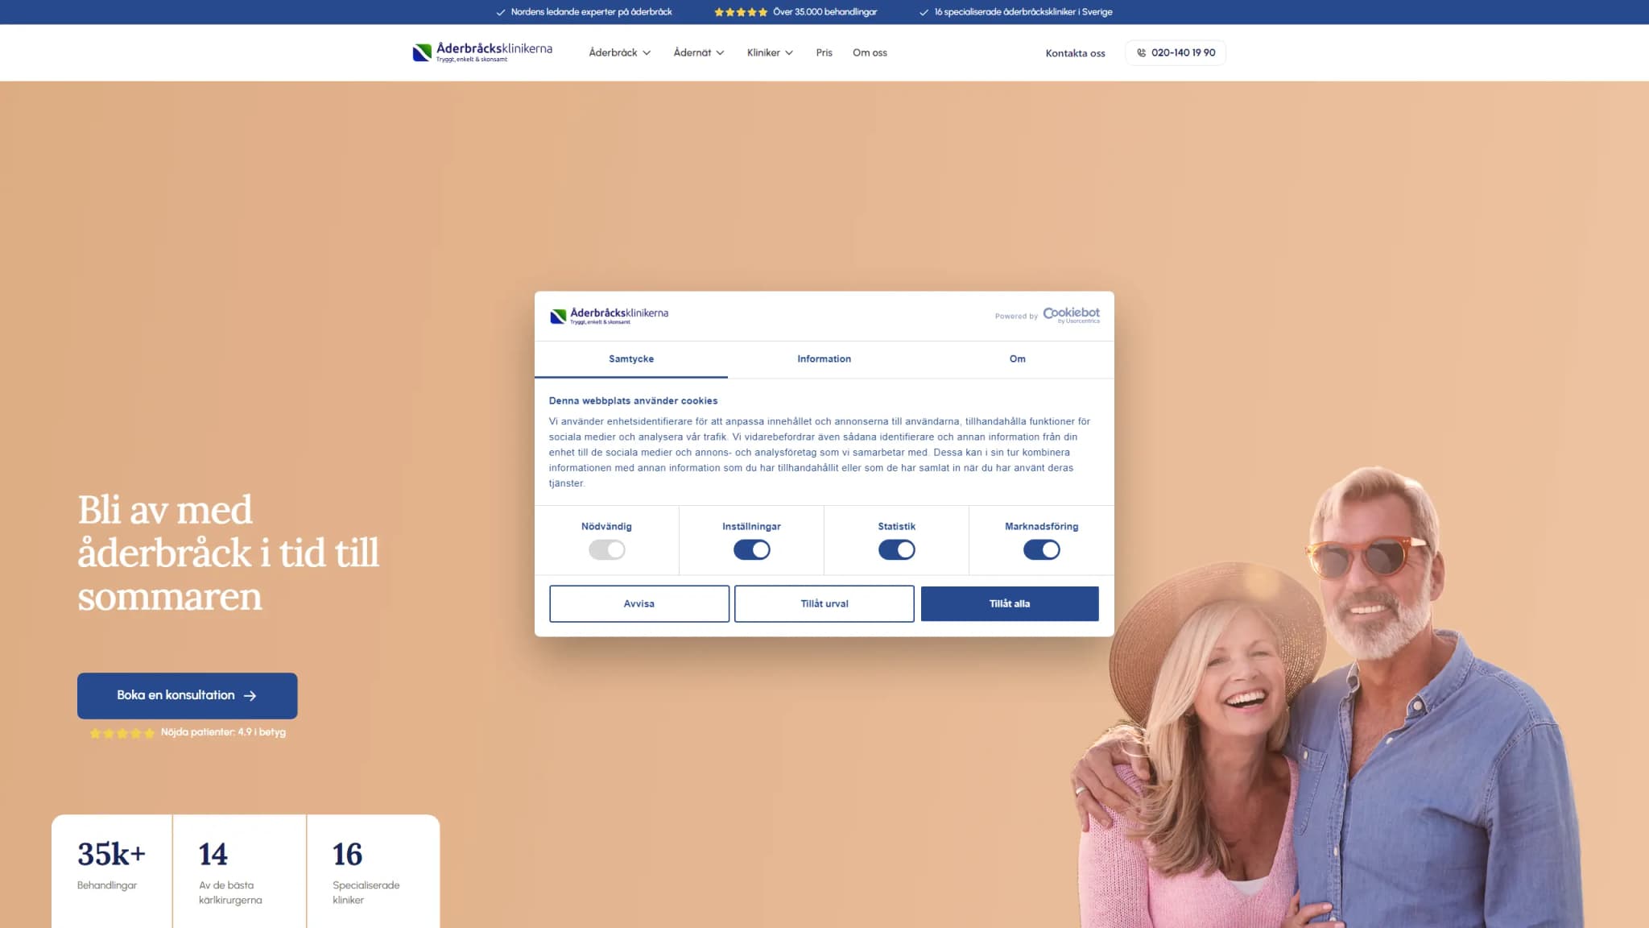Click the checkmark beside 16 specialiserade åderbråckskliniker
This screenshot has height=928, width=1649.
[x=924, y=12]
